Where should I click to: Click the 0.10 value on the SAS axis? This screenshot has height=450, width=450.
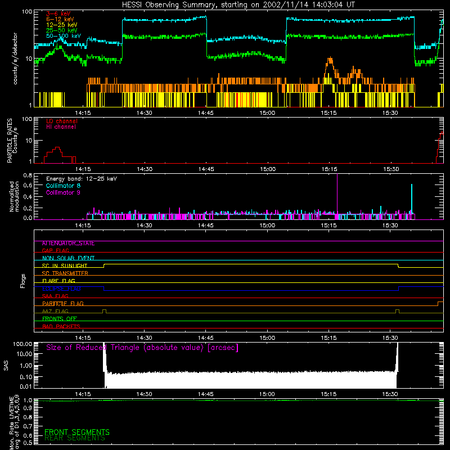click(x=26, y=376)
